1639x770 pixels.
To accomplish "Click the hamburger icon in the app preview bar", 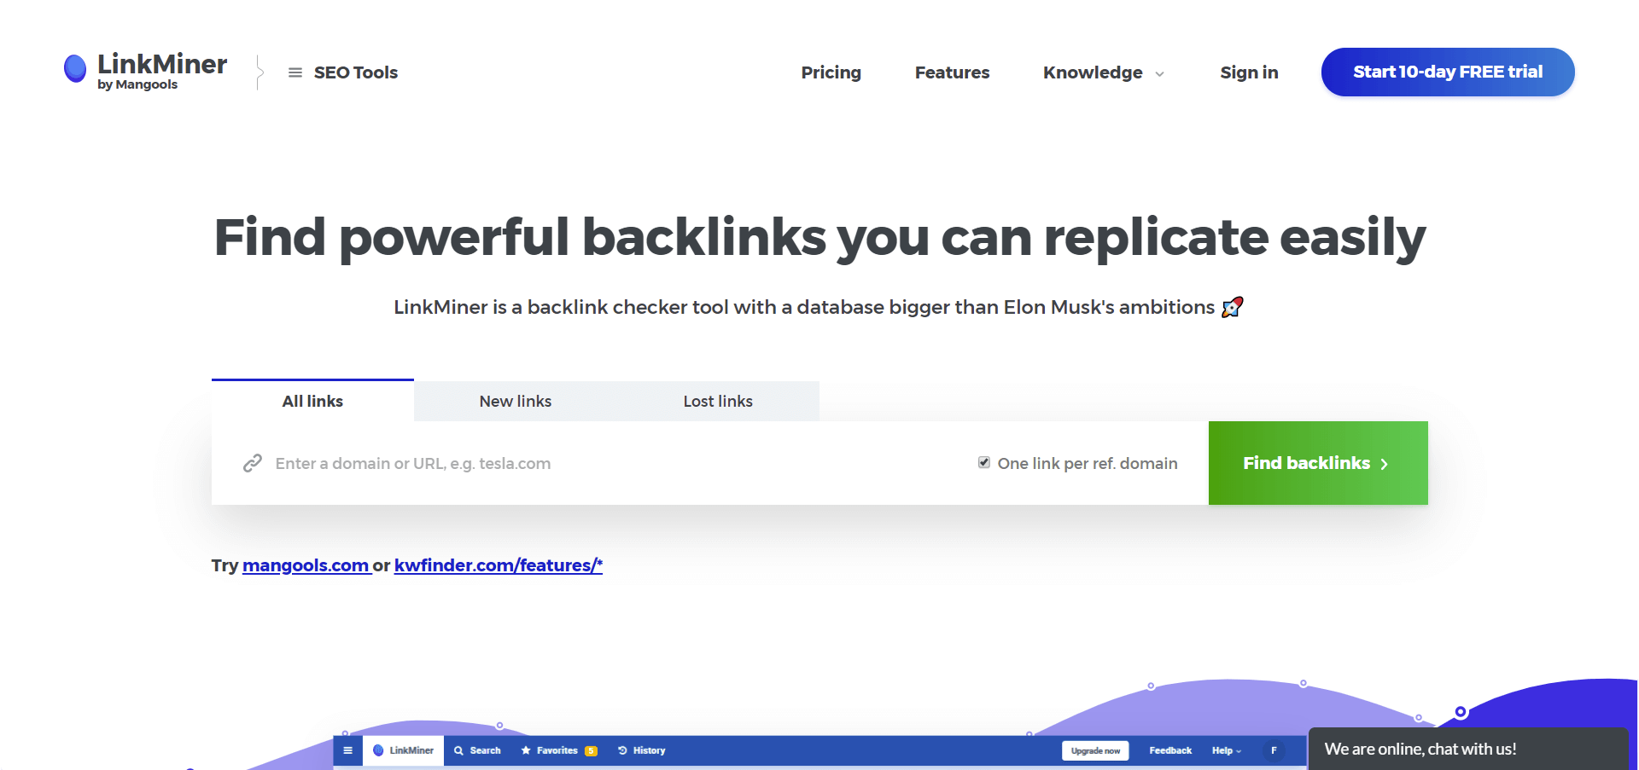I will [347, 750].
